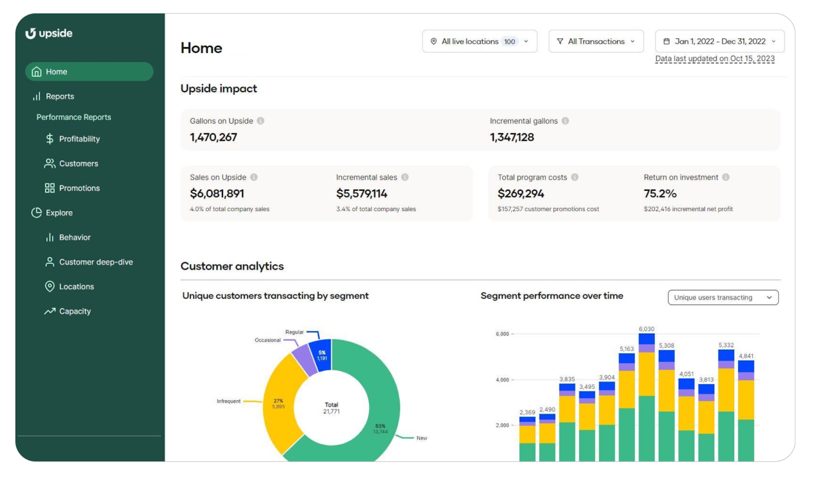The height and width of the screenshot is (477, 814).
Task: Open the Unique users transacting dropdown
Action: 723,297
